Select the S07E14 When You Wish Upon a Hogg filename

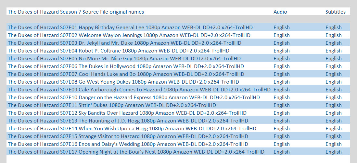pyautogui.click(x=132, y=129)
